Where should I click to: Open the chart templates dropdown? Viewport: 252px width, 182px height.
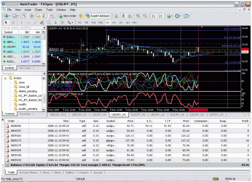click(186, 16)
